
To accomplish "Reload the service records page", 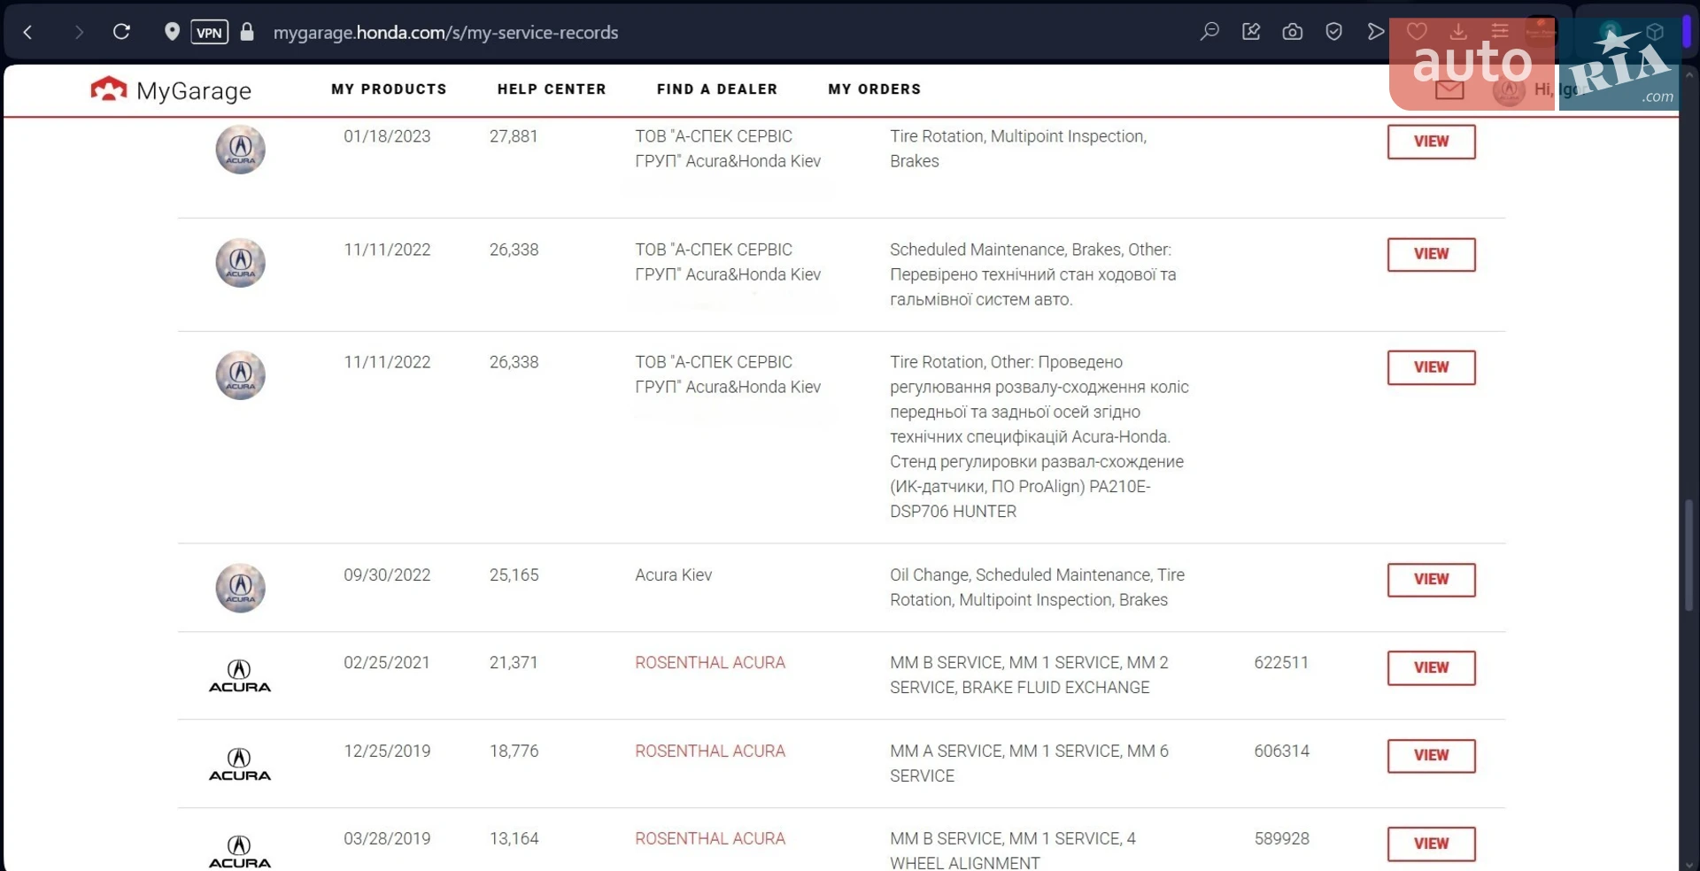I will tap(121, 33).
